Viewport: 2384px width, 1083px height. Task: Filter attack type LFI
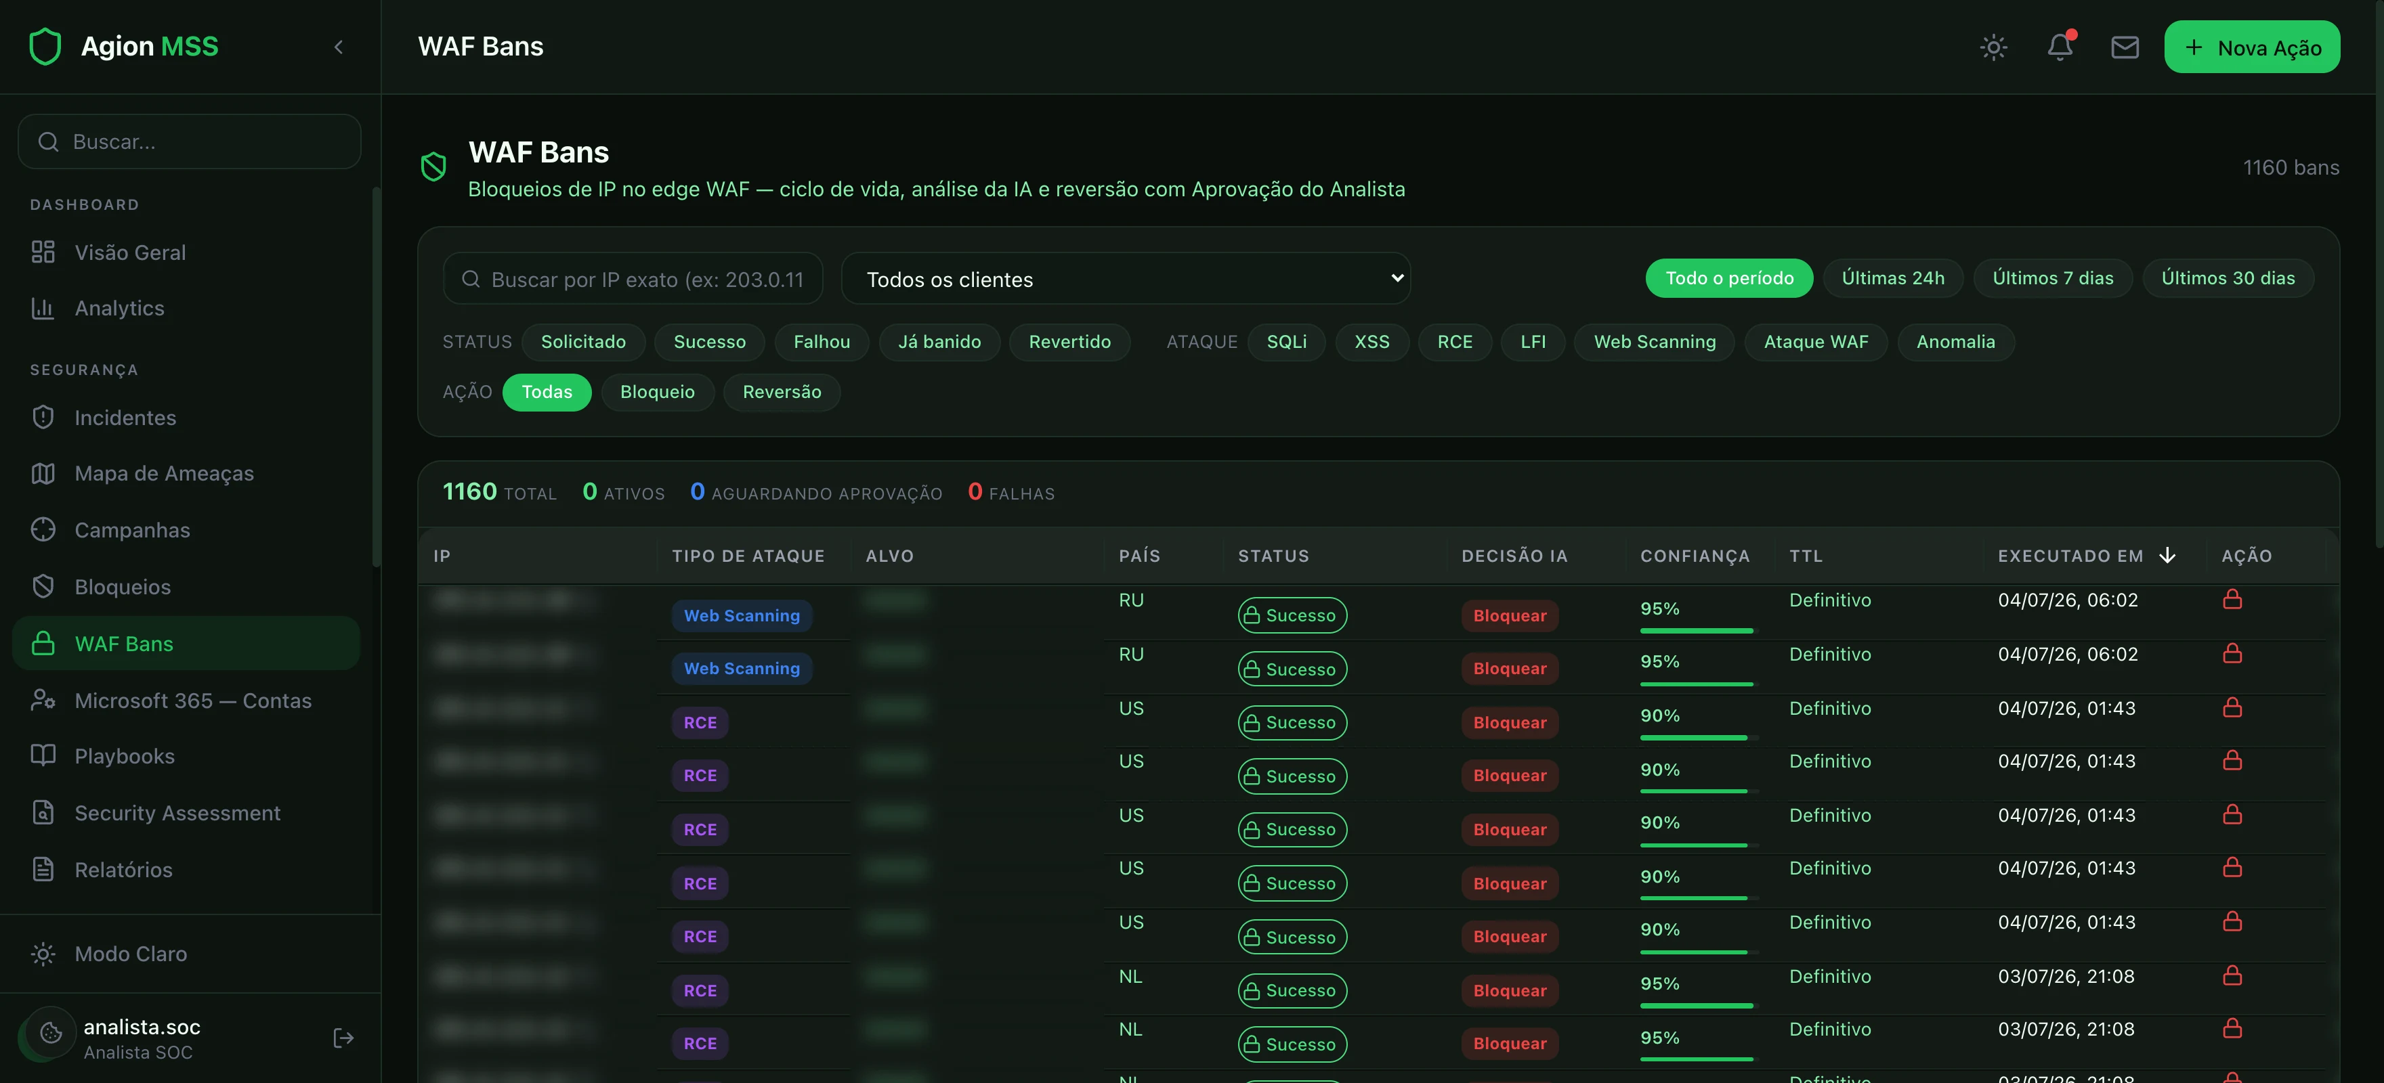click(1533, 342)
